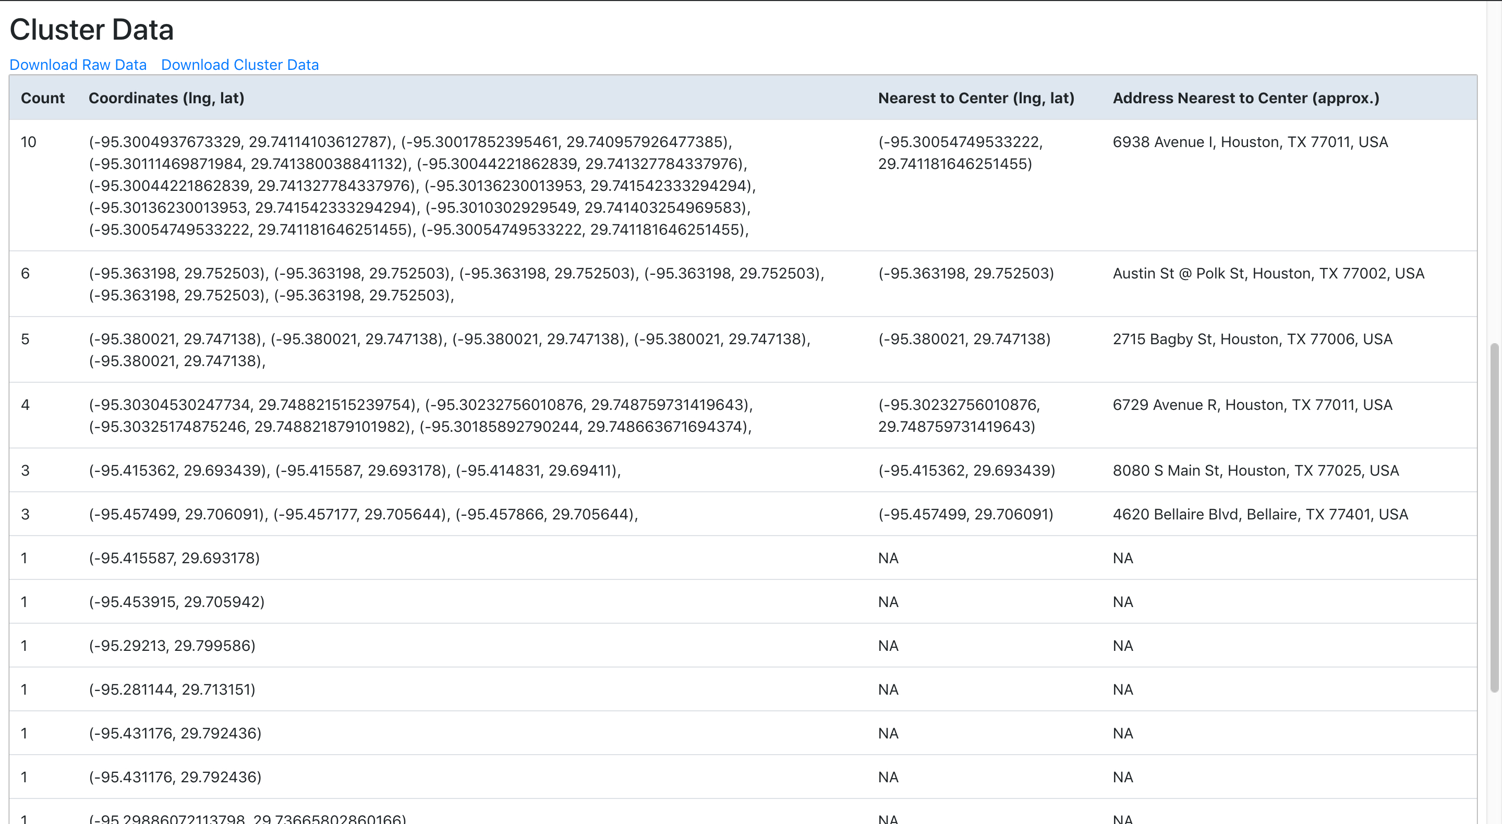Click coordinate (-95.29213, 29.799586) row
This screenshot has width=1502, height=824.
pos(172,646)
